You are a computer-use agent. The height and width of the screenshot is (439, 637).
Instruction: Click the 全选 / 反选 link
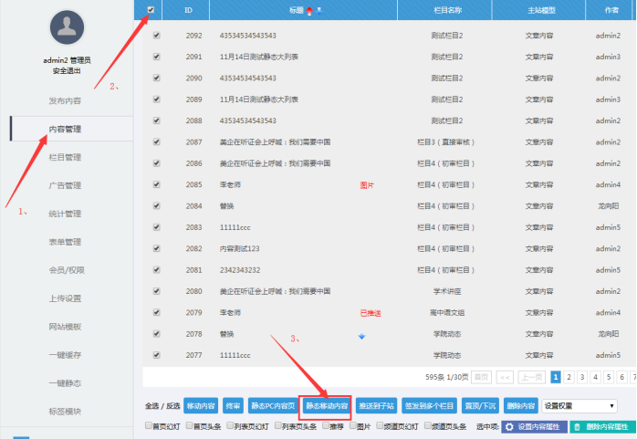coord(162,405)
